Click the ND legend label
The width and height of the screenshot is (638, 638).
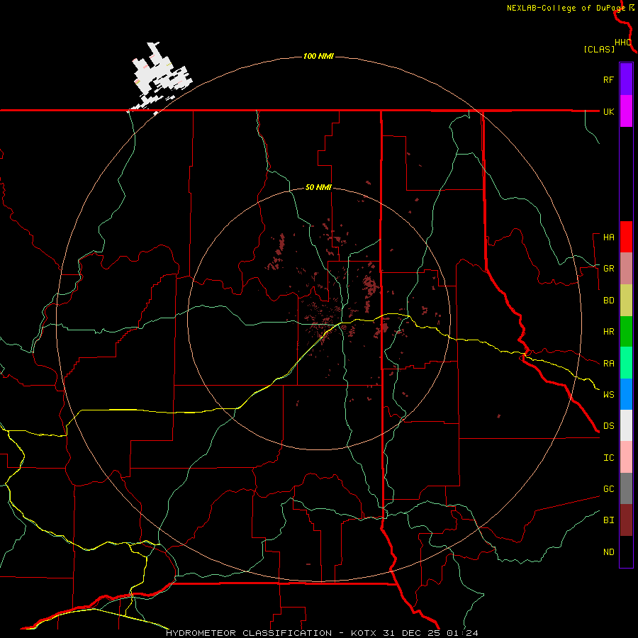[608, 552]
